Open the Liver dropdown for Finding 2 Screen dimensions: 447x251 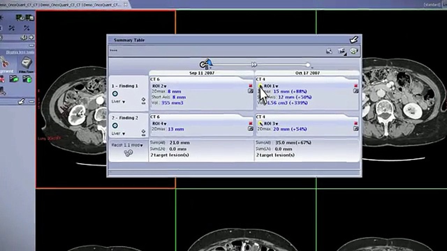[x=118, y=133]
